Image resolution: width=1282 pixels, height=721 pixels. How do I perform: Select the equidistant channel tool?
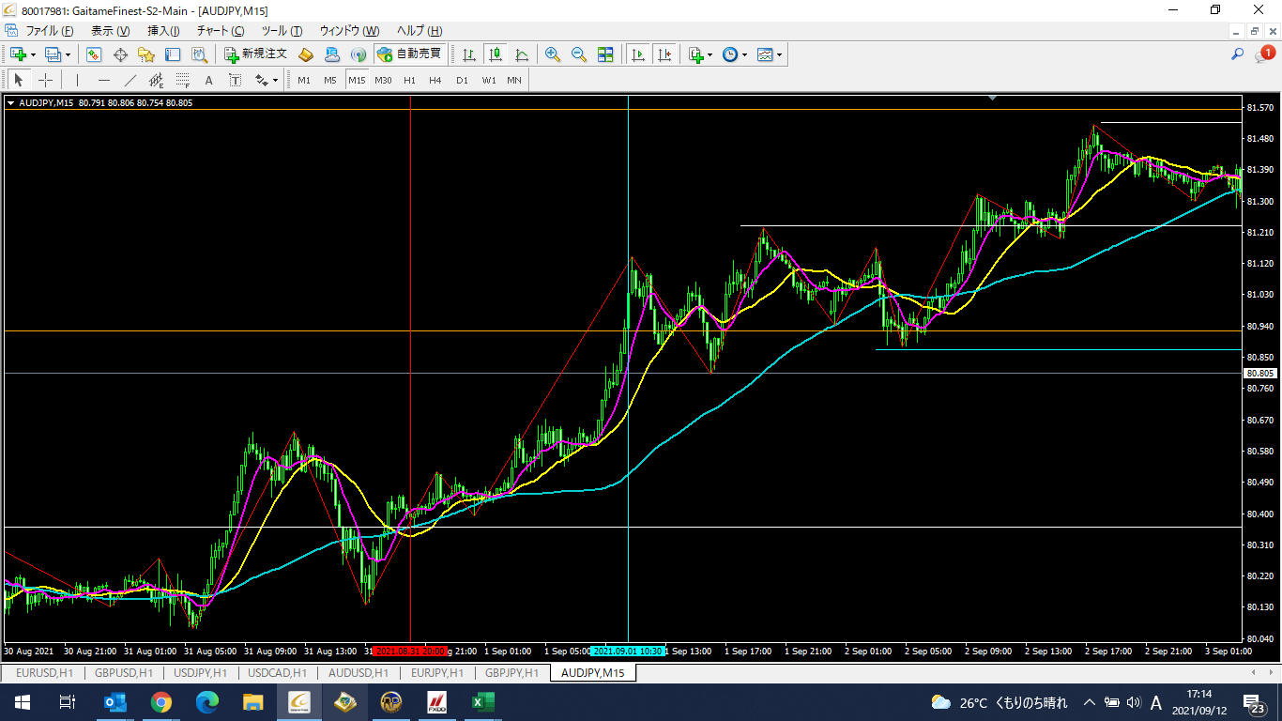pyautogui.click(x=157, y=80)
